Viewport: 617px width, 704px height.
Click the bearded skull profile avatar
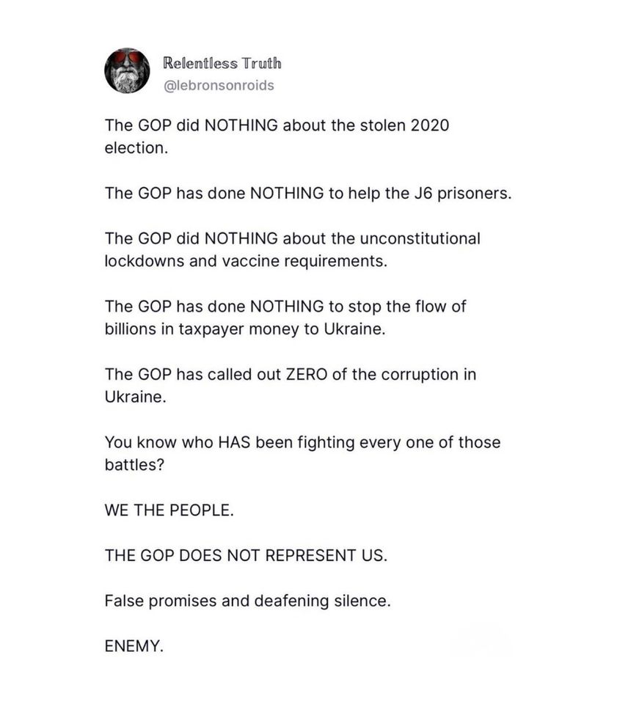tap(127, 71)
